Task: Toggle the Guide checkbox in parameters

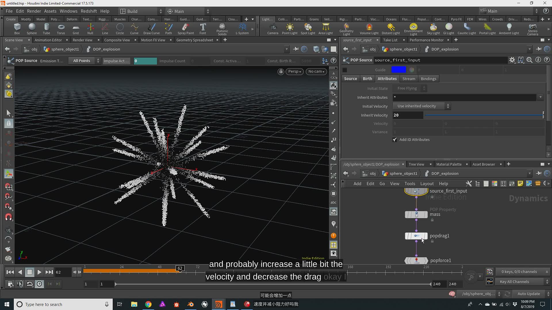Action: 345,70
